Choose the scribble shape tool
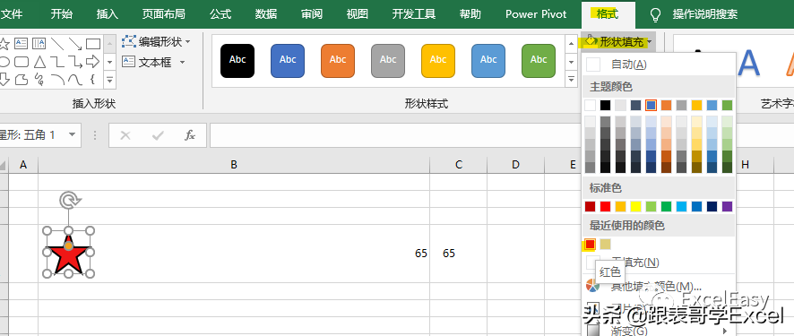 (x=39, y=80)
